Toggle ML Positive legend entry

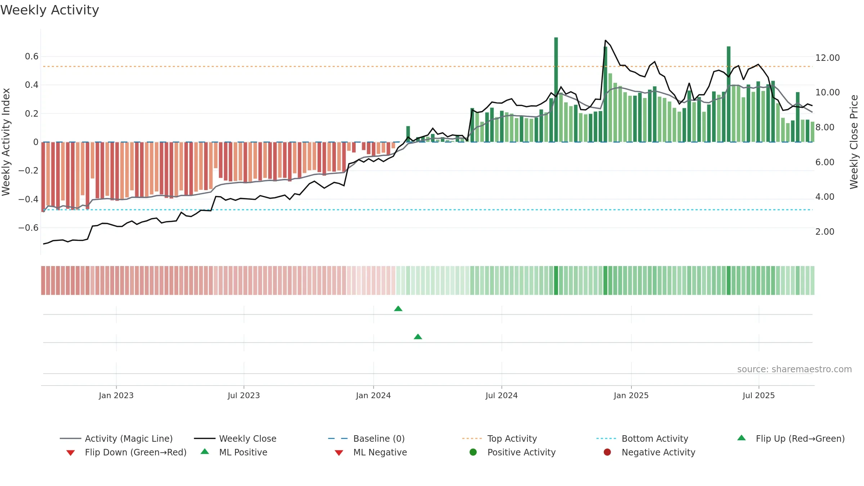click(x=234, y=452)
